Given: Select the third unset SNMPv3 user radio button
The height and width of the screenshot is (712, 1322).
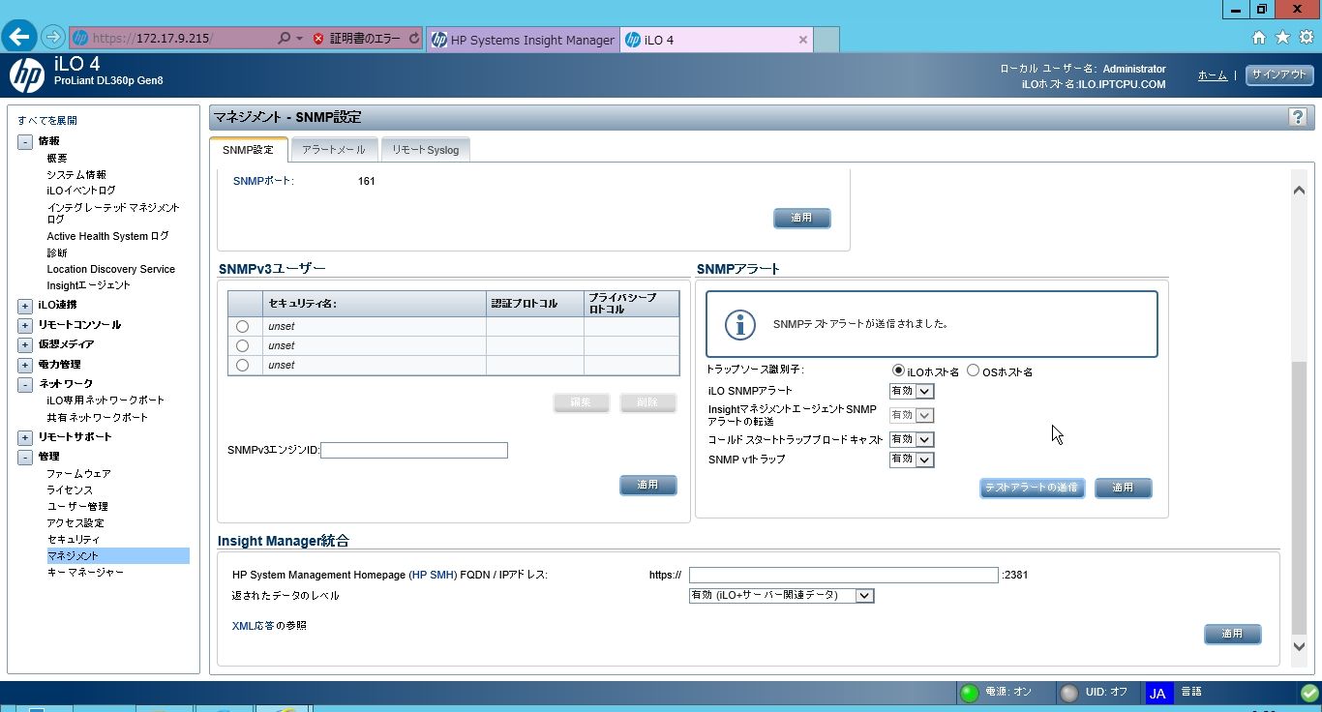Looking at the screenshot, I should point(242,365).
